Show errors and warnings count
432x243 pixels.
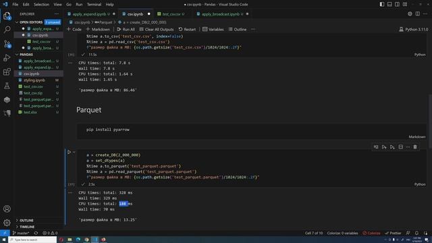click(x=50, y=233)
